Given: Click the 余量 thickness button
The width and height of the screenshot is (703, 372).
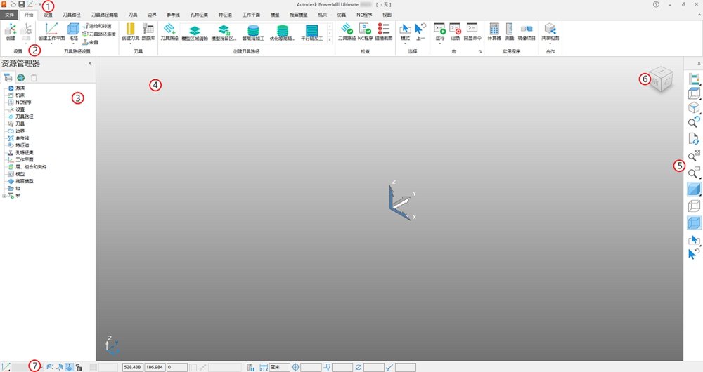Looking at the screenshot, I should (91, 42).
